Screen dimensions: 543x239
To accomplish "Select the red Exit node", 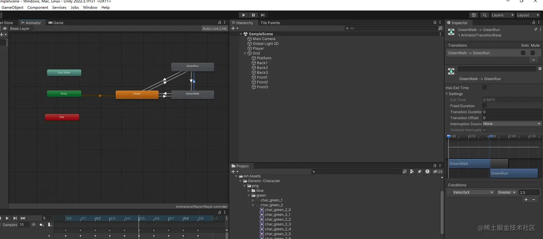I will [x=62, y=117].
